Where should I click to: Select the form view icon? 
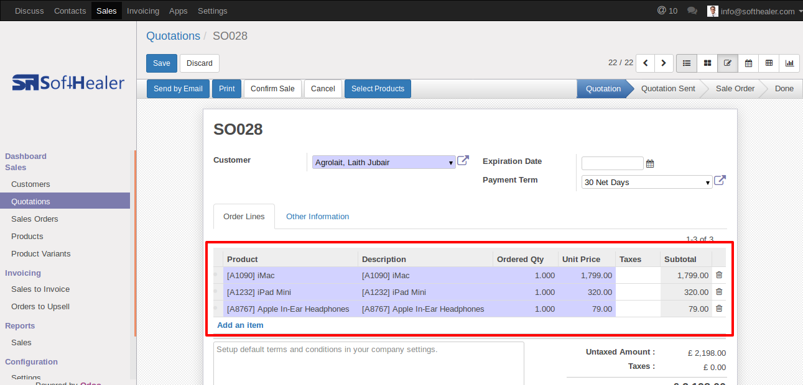click(x=728, y=63)
